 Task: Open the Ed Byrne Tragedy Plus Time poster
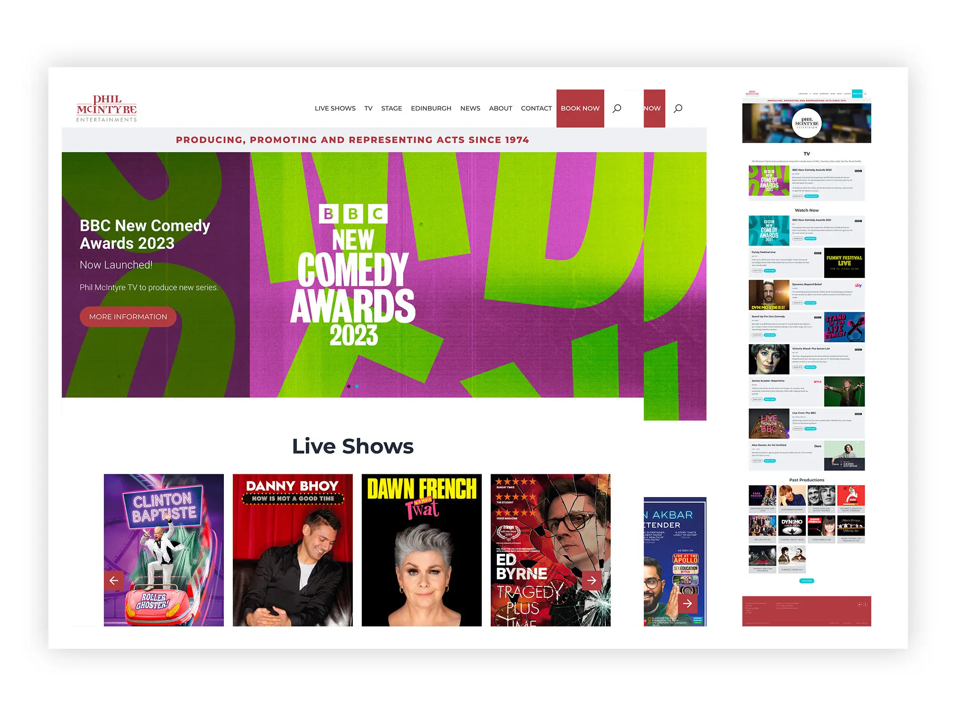pyautogui.click(x=551, y=550)
